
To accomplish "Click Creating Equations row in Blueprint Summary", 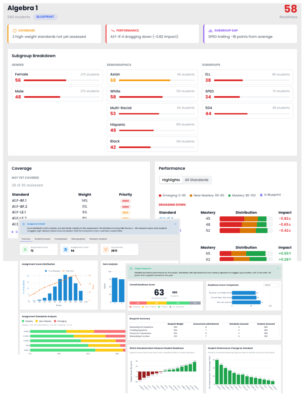I will click(x=205, y=330).
